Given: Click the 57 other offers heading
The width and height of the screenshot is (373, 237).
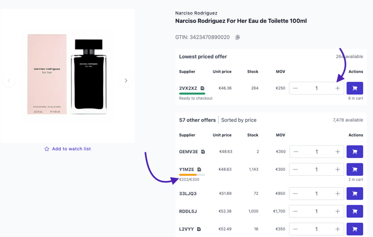Looking at the screenshot, I should pos(197,120).
